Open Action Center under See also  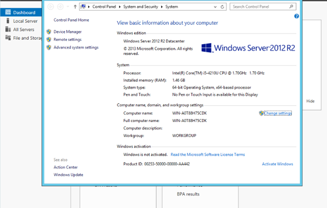pyautogui.click(x=66, y=167)
